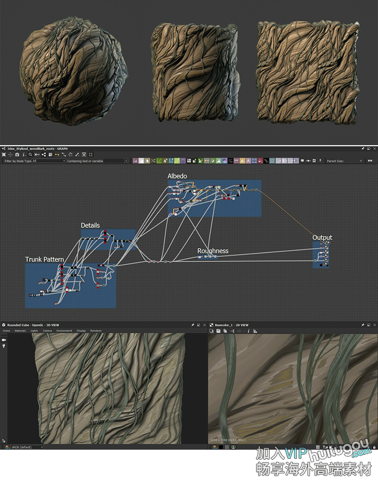378x484 pixels.
Task: Open the Parent Size dropdown
Action: (353, 161)
